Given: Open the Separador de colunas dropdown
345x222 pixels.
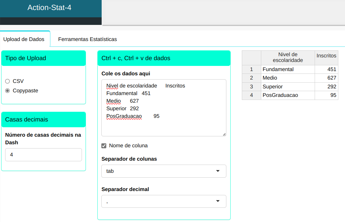Looking at the screenshot, I should point(164,171).
